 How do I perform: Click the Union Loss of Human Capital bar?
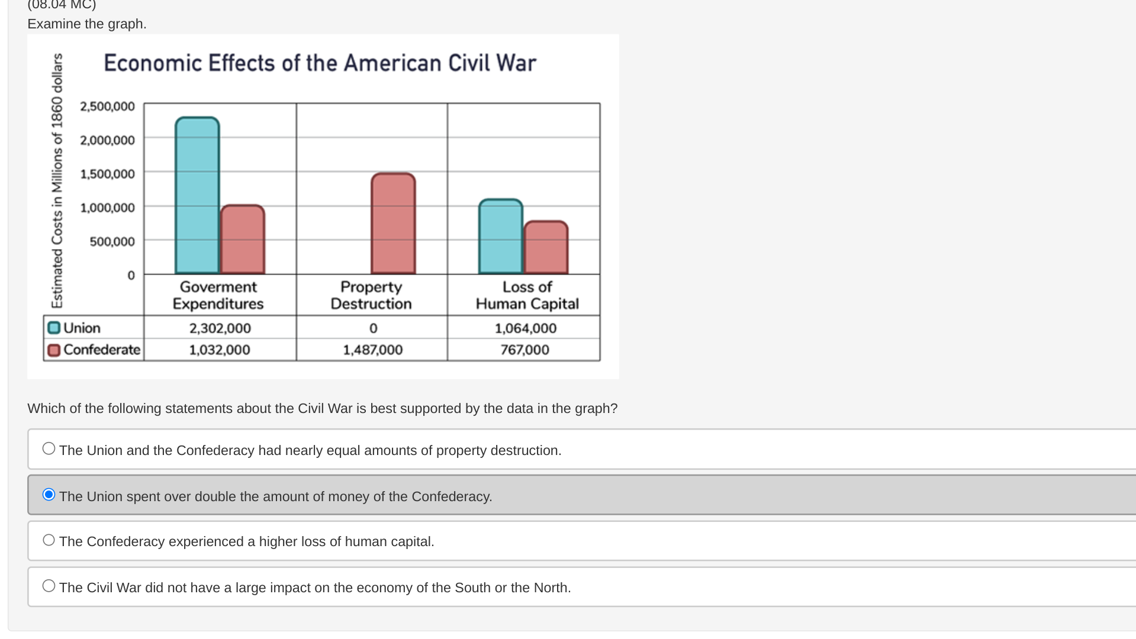coord(501,237)
